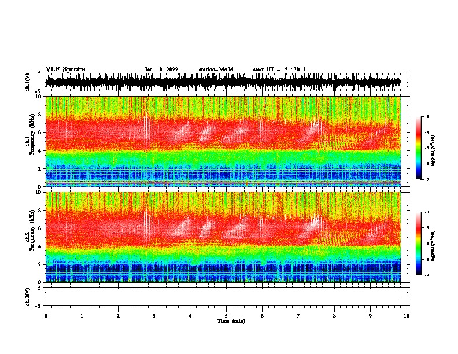Click the time-axis tick label "0"
458x354 pixels.
point(46,316)
